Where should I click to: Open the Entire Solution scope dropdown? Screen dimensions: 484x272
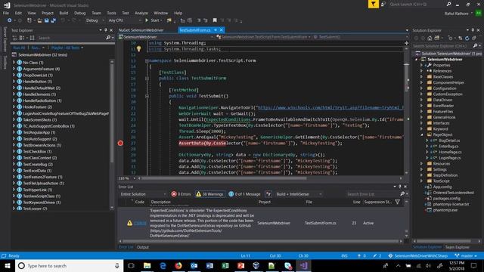[x=143, y=194]
